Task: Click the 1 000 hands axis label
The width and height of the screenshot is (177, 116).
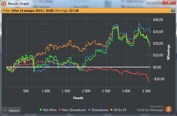Action: tap(46, 91)
